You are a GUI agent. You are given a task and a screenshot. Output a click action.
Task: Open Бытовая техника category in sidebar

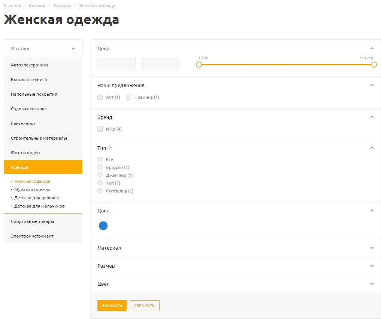29,80
